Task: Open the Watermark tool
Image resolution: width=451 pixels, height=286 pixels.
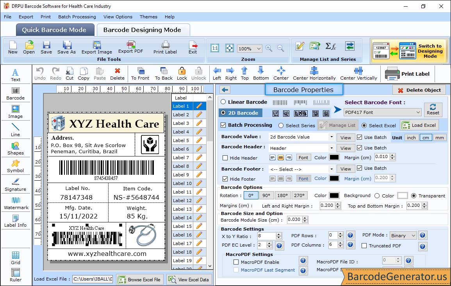Action: [x=16, y=203]
